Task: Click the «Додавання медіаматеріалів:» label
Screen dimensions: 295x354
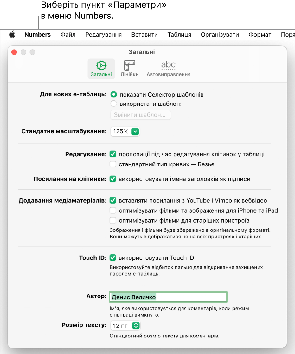Action: [x=63, y=200]
